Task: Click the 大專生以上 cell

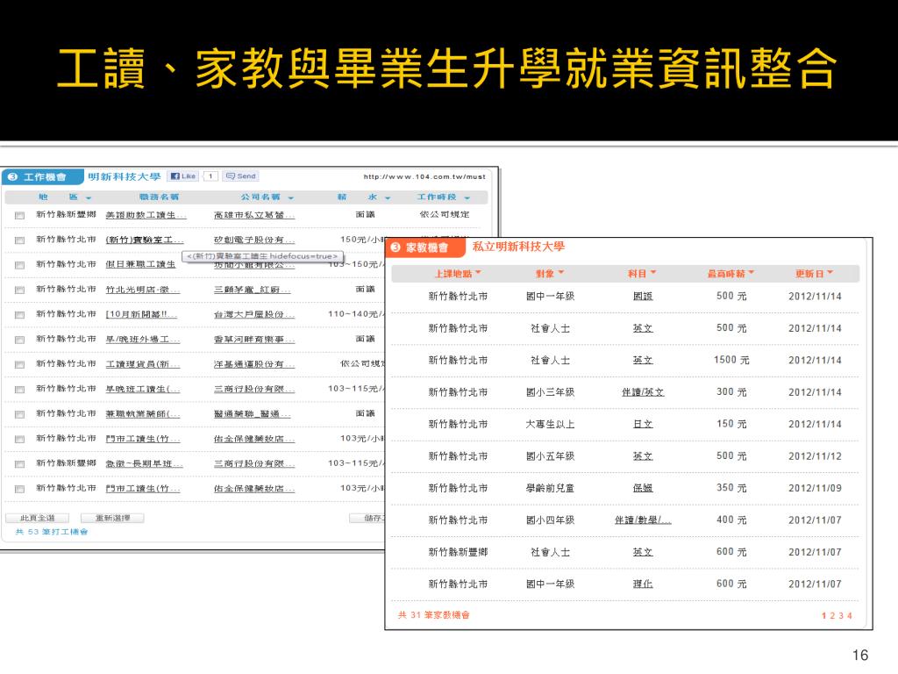Action: [550, 425]
